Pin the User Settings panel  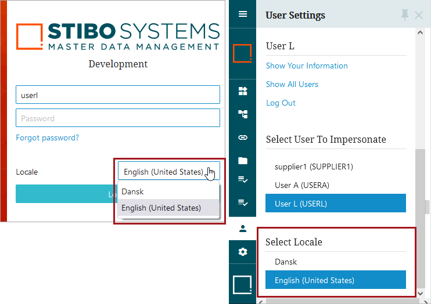click(x=405, y=15)
